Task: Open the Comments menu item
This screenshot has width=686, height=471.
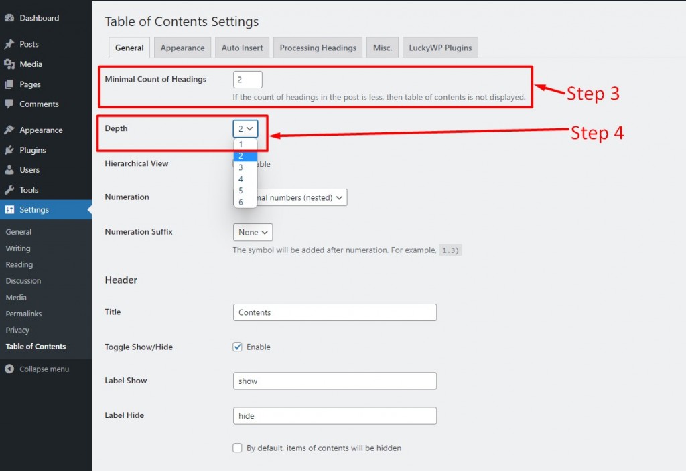Action: point(39,104)
